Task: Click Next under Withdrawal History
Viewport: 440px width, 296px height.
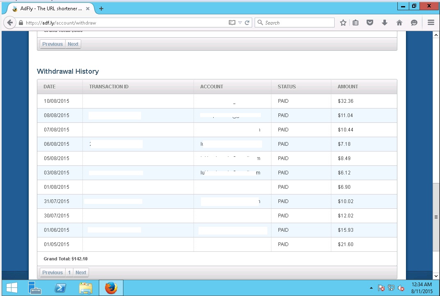Action: pos(81,273)
